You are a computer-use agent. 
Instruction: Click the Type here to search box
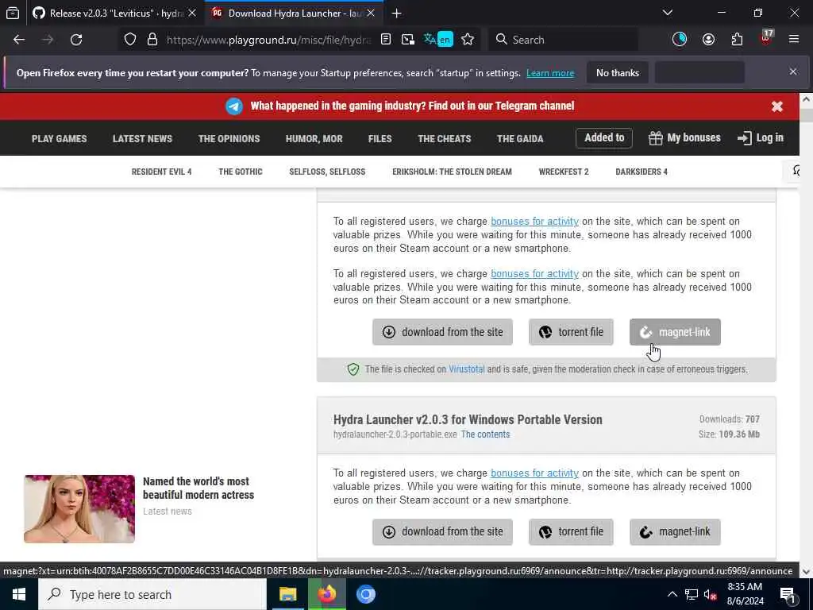click(152, 594)
